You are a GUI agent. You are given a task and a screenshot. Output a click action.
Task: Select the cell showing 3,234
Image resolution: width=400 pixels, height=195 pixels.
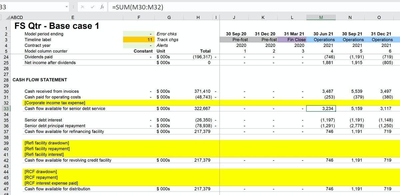tap(321, 108)
